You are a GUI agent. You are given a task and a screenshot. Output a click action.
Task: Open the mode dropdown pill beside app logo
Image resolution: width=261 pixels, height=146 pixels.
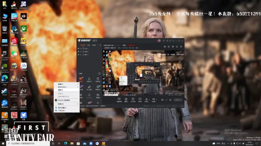pyautogui.click(x=95, y=41)
